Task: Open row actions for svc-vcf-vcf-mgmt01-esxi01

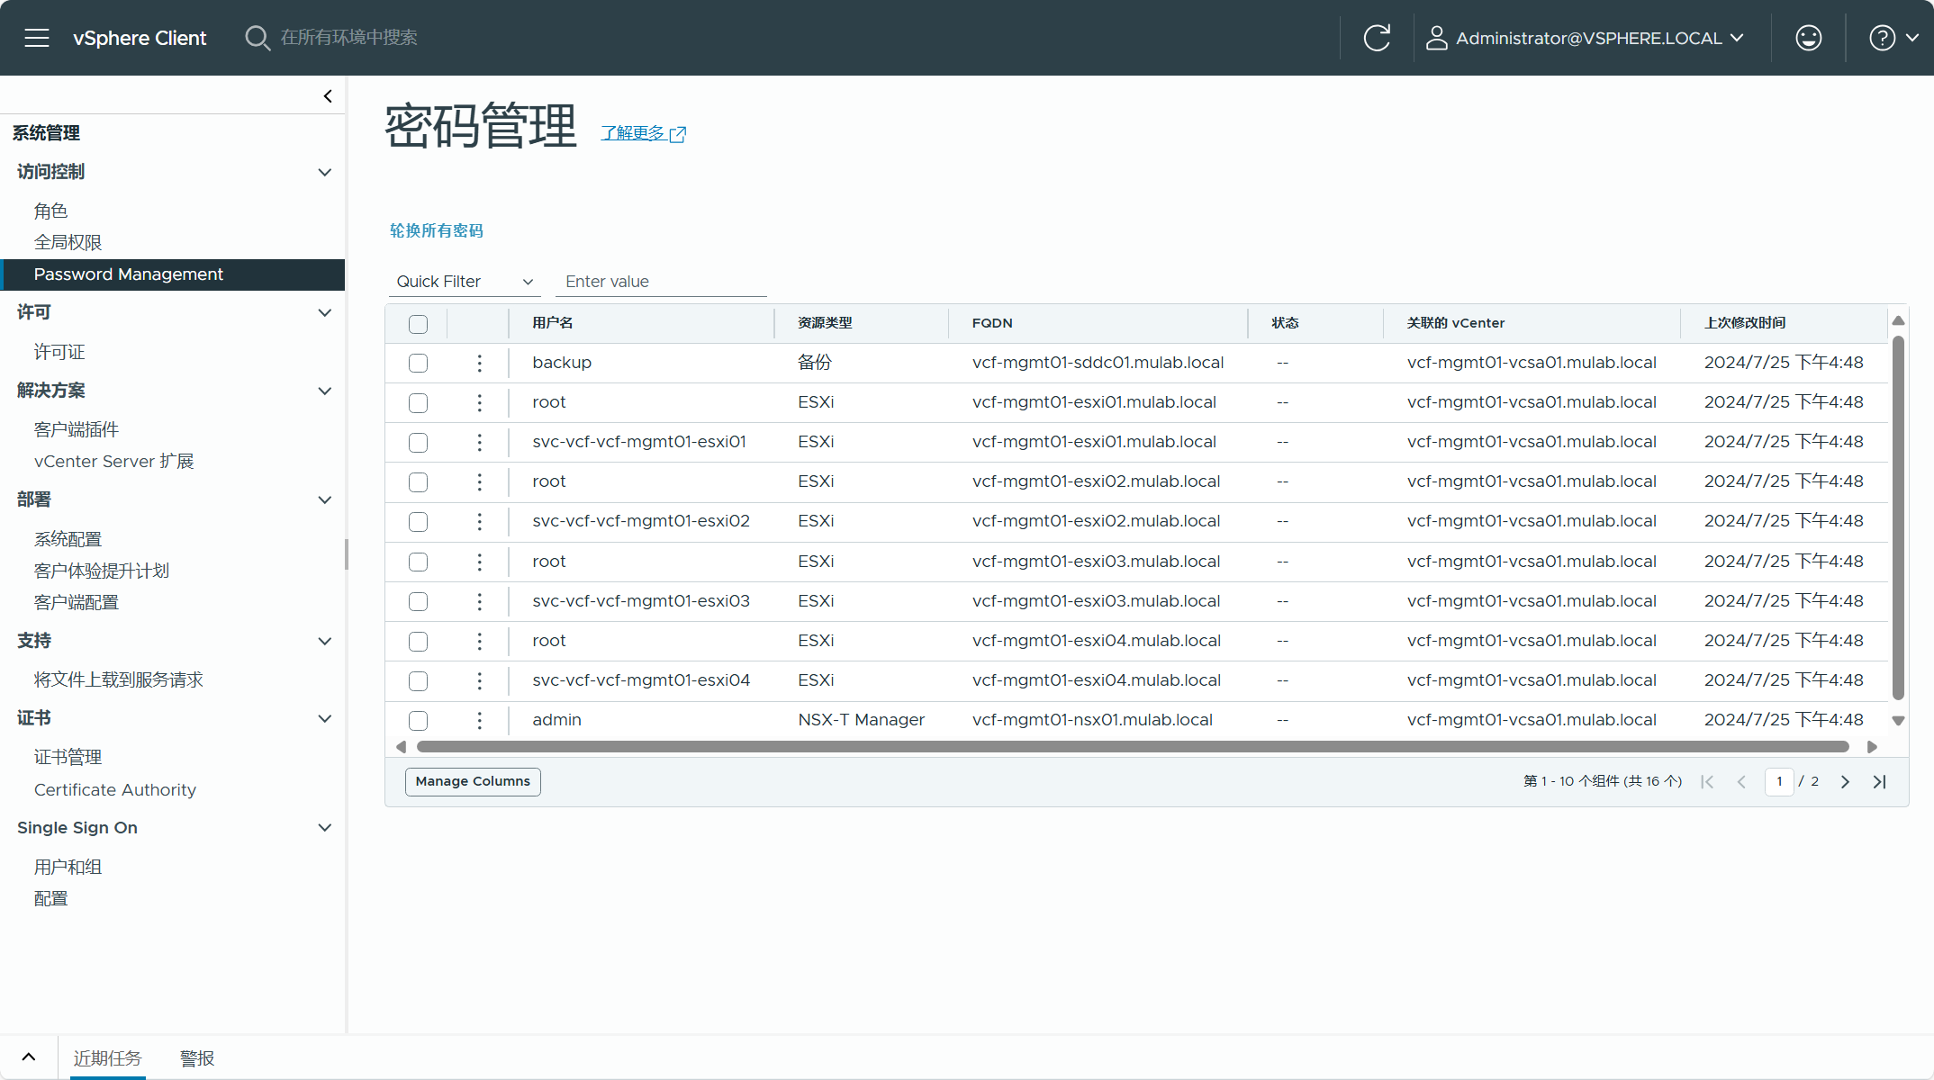Action: 479,442
